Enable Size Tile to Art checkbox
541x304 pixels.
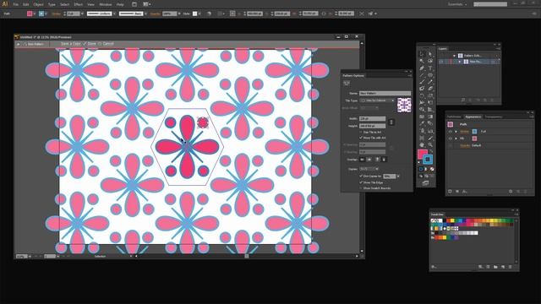click(x=361, y=132)
